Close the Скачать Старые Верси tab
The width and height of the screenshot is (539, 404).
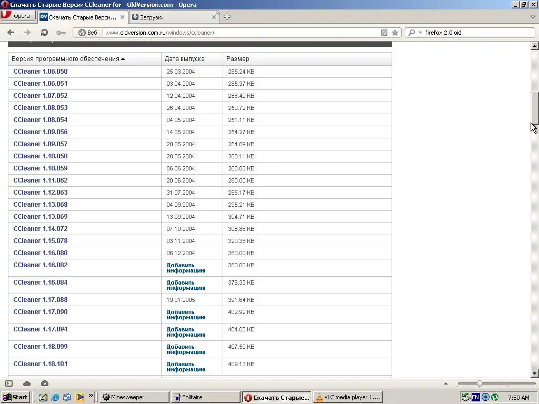click(122, 17)
